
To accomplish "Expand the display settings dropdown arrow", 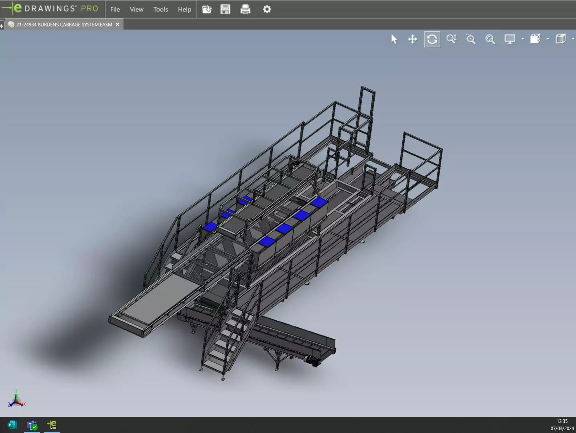I will [x=523, y=39].
